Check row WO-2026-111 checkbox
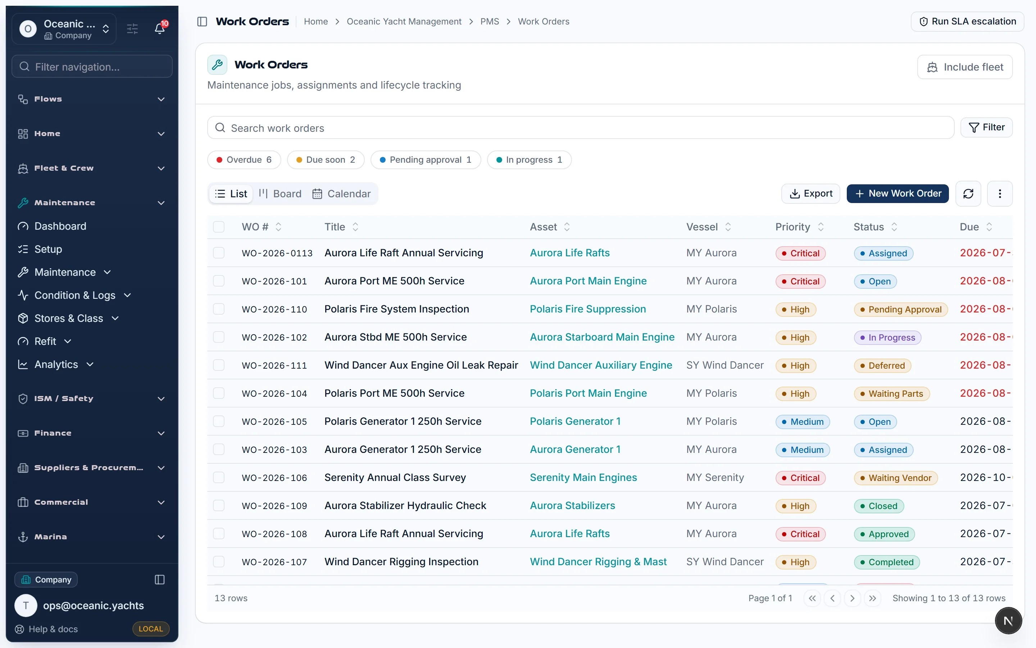Viewport: 1036px width, 648px height. 219,365
